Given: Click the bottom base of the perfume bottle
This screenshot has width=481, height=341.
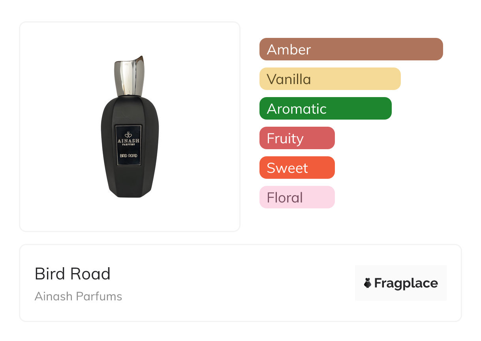Looking at the screenshot, I should (x=129, y=193).
